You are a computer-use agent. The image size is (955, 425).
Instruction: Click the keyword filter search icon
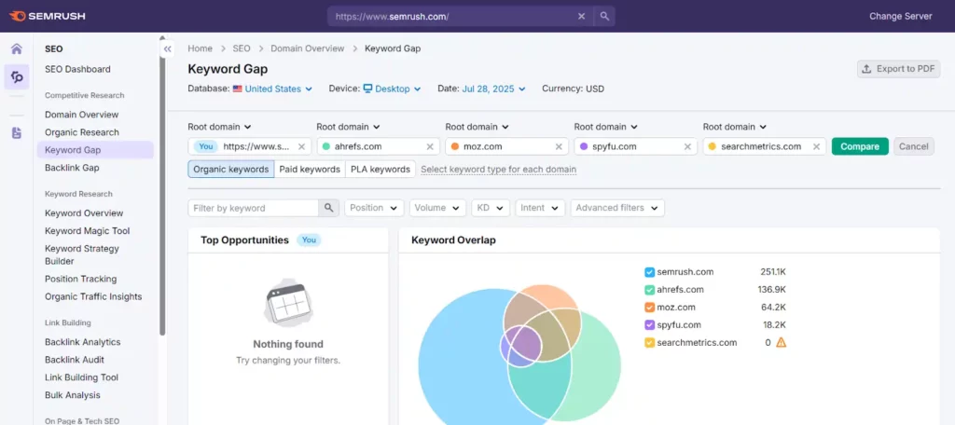(329, 208)
